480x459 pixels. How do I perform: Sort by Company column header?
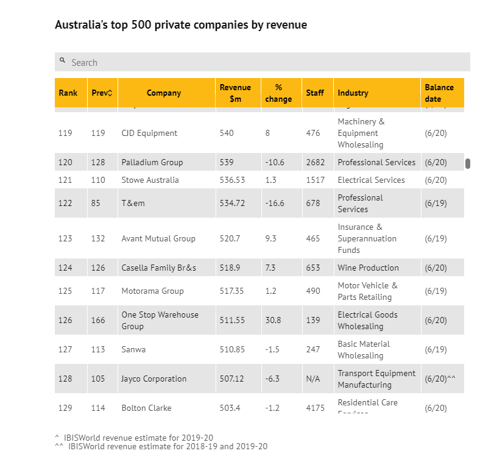(164, 93)
